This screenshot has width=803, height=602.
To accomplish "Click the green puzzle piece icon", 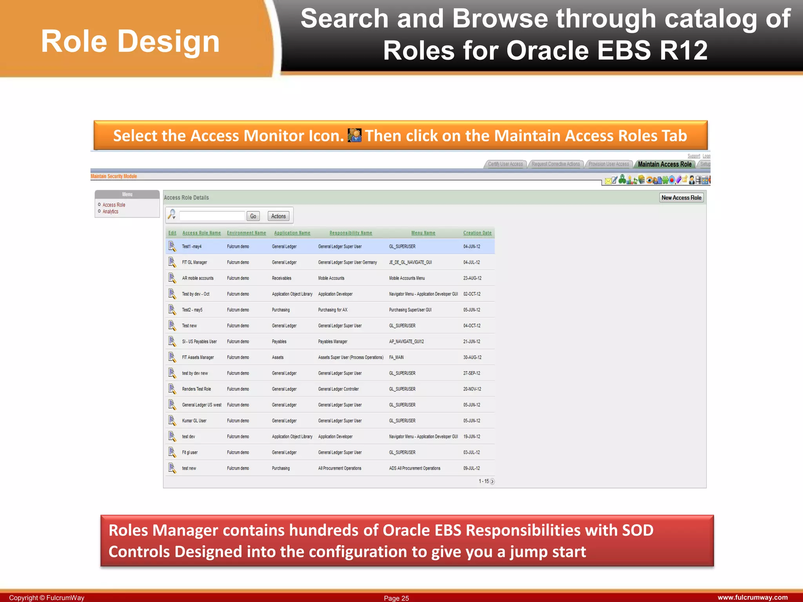I will tap(665, 180).
